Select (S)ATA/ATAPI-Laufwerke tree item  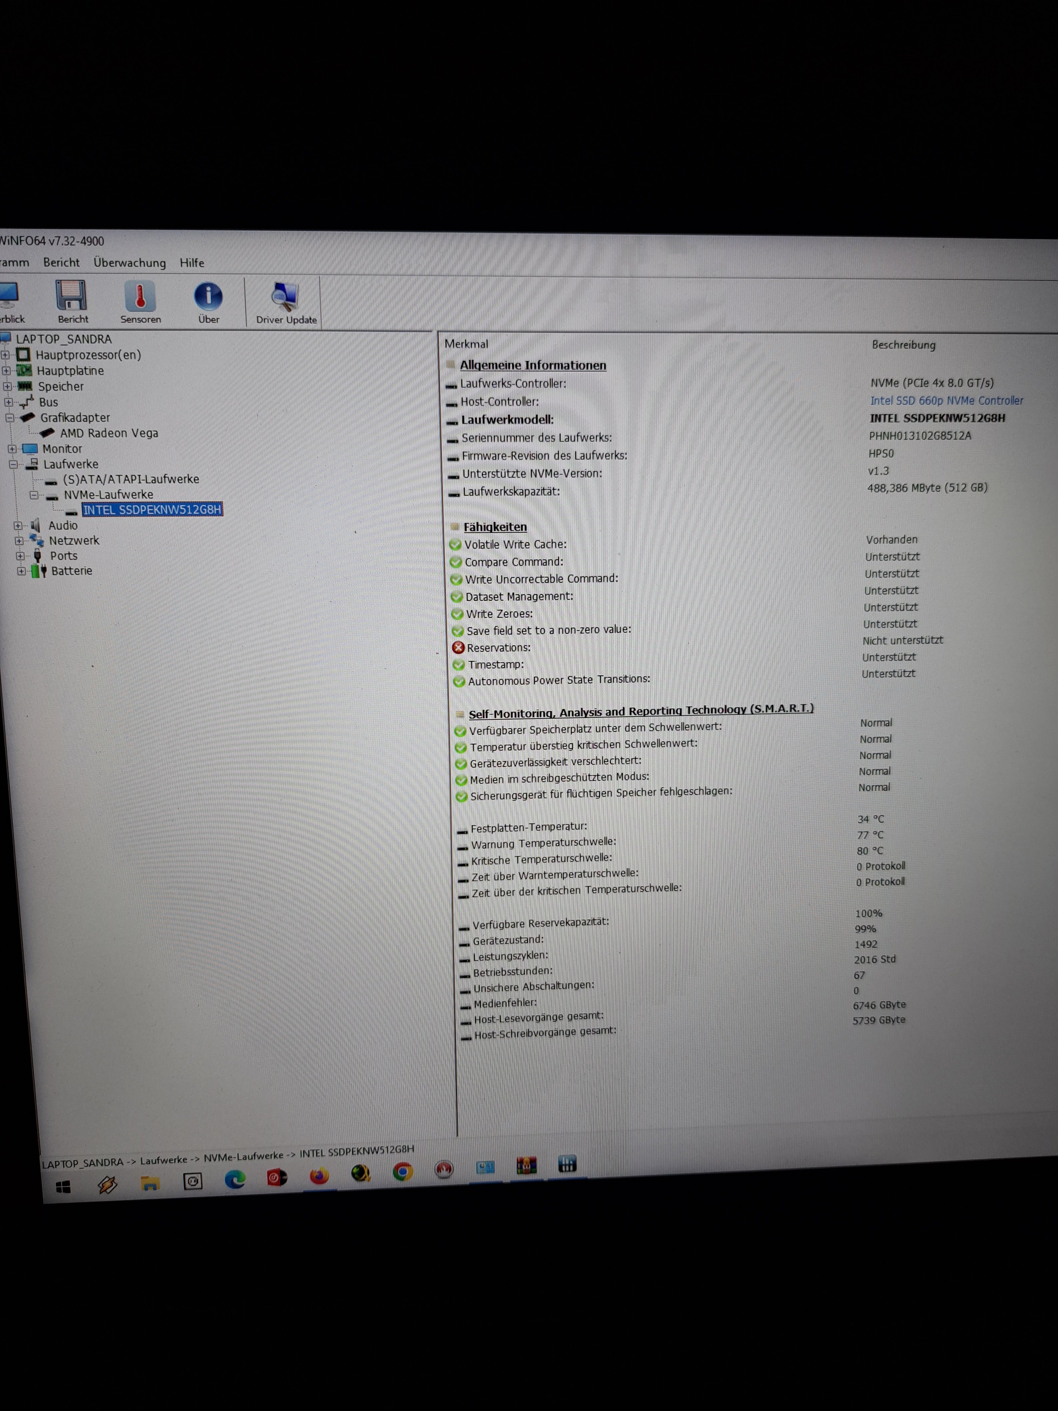click(x=131, y=479)
